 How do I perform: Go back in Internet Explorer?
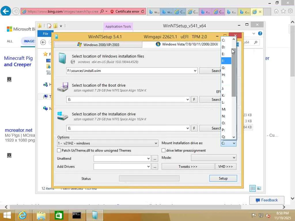[x=5, y=11]
